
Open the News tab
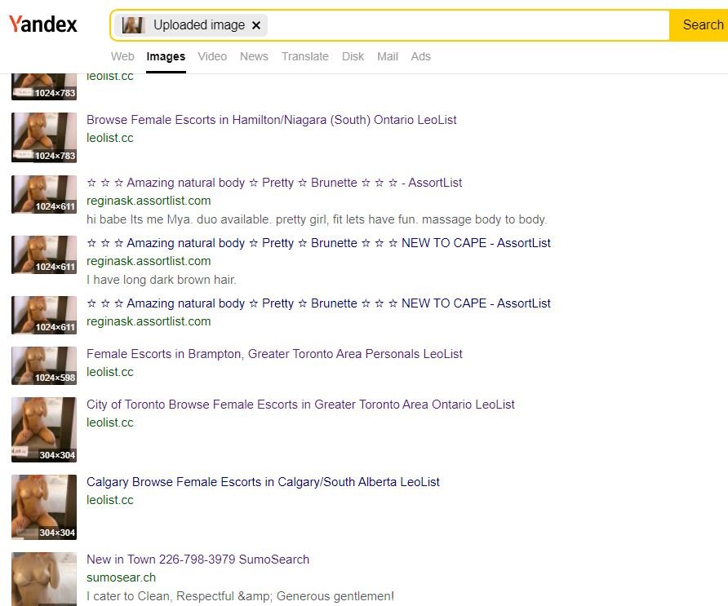point(254,56)
